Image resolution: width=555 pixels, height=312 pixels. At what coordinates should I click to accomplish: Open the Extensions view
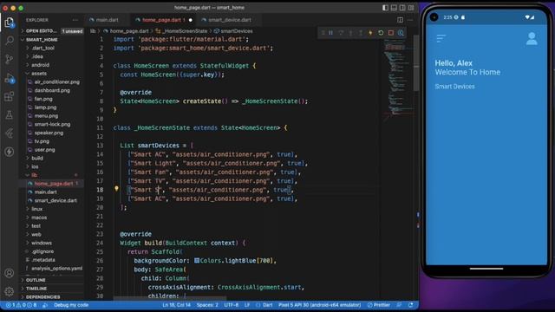click(x=10, y=96)
